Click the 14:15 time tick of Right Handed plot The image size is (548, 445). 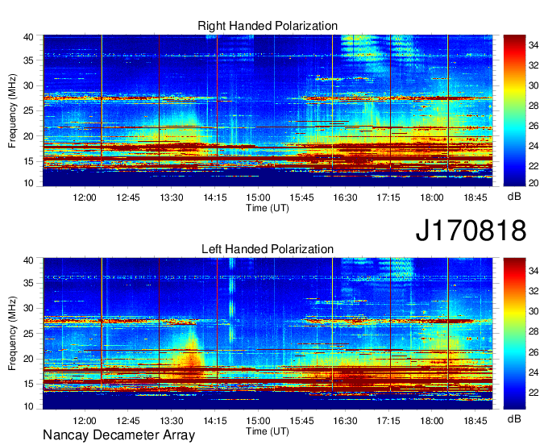pos(215,198)
